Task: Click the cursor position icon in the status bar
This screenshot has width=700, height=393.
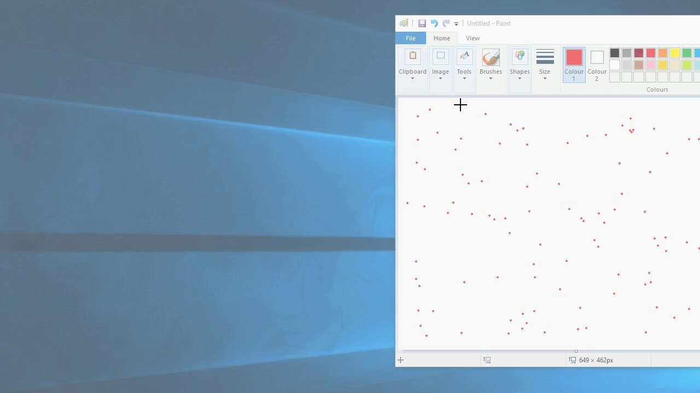Action: click(401, 360)
